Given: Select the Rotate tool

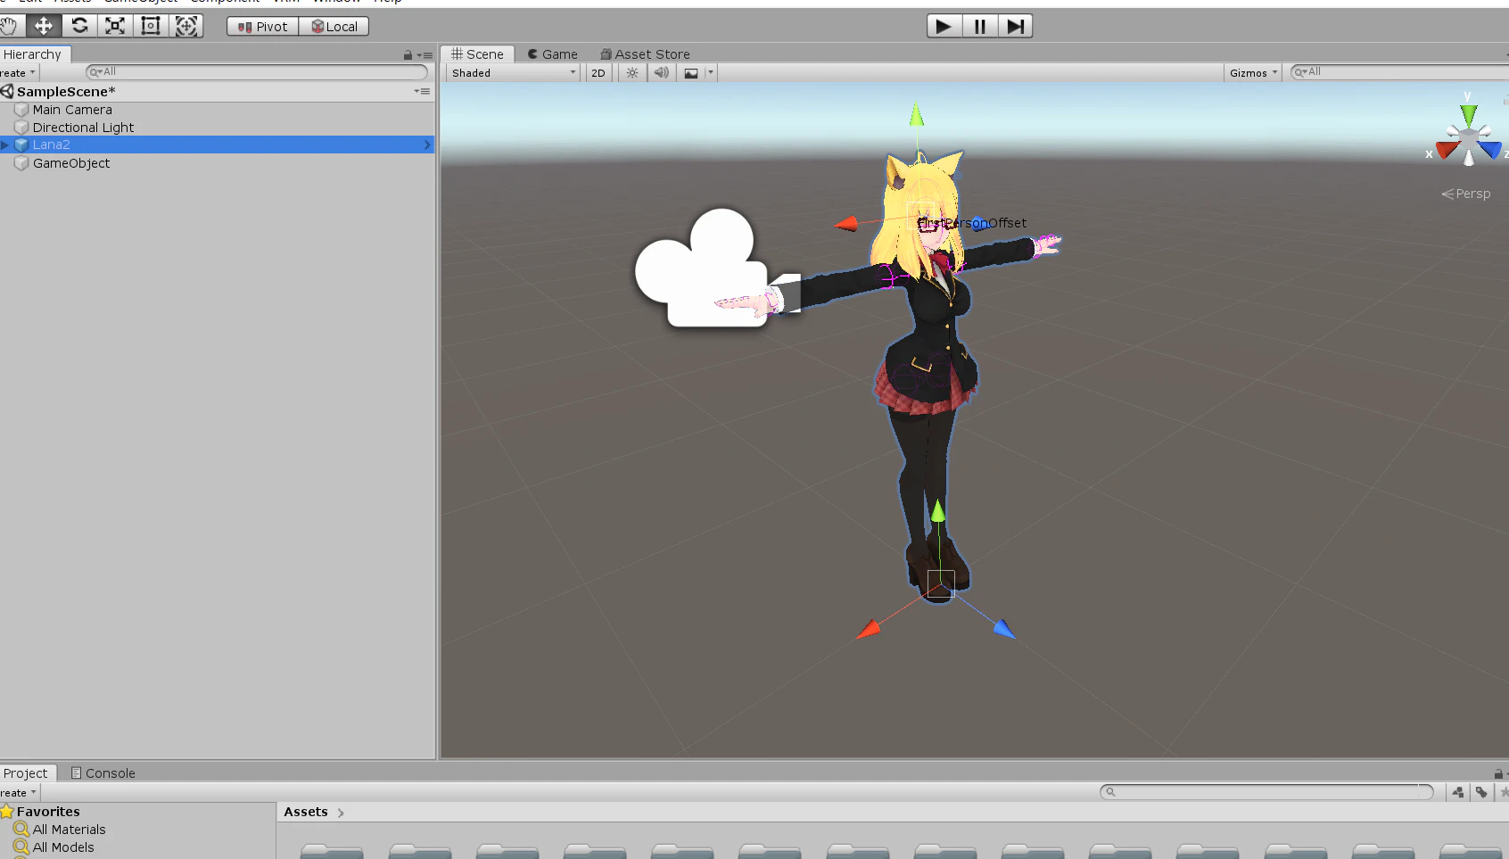Looking at the screenshot, I should click(x=79, y=26).
